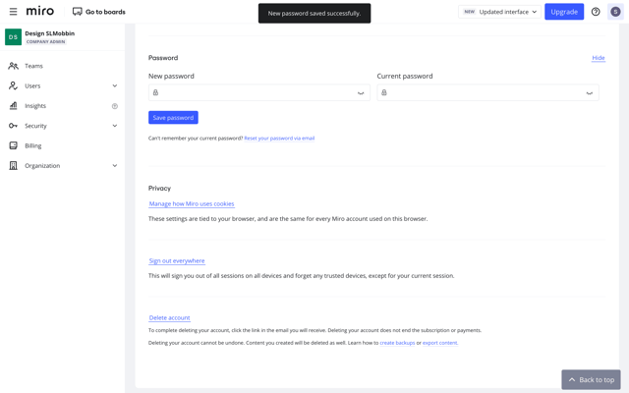Click the Teams people icon
Viewport: 629px width, 393px height.
[x=13, y=66]
